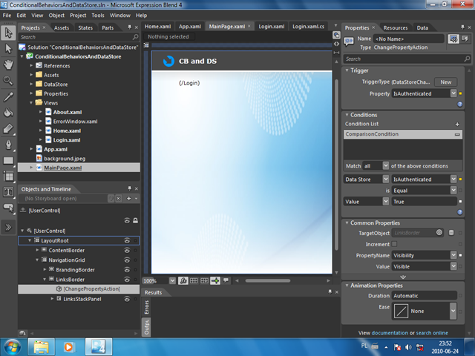Toggle show-all eye icon in Objects panel
This screenshot has width=475, height=356.
pyautogui.click(x=127, y=221)
